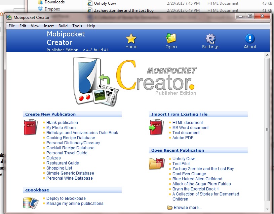The image size is (274, 214).
Task: Click scrollbar down arrow in Mobipocket window
Action: click(267, 209)
